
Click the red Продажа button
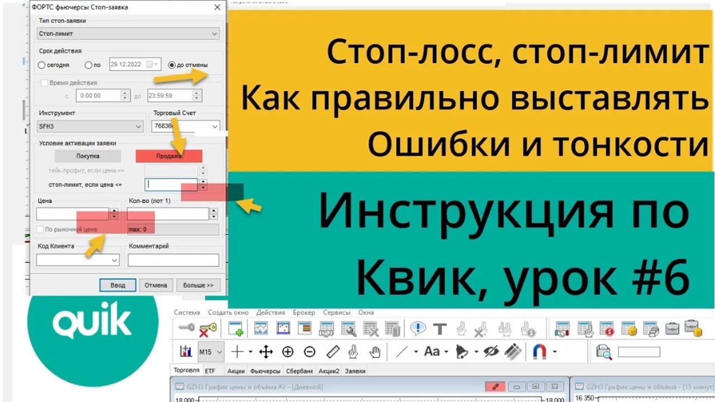pos(169,156)
